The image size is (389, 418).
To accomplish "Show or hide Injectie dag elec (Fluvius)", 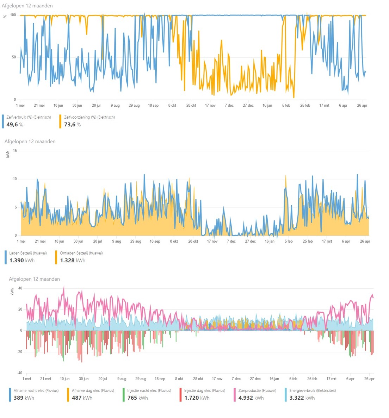I will point(204,391).
